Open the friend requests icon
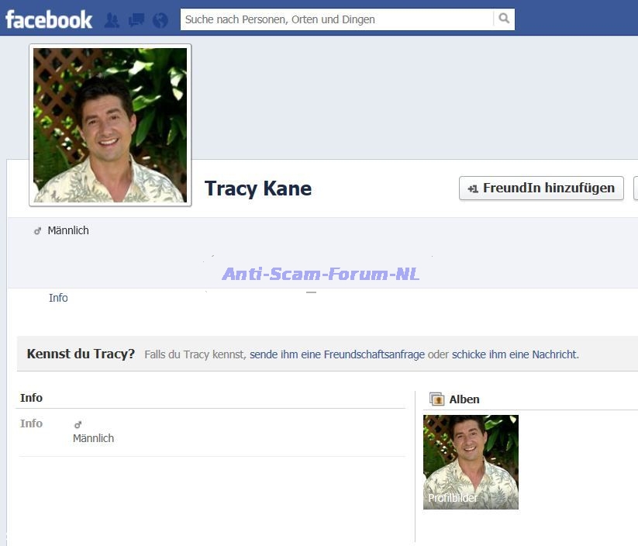 coord(112,20)
